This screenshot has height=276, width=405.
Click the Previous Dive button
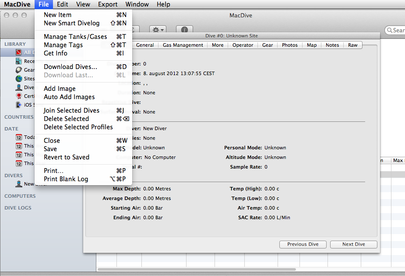(x=303, y=244)
